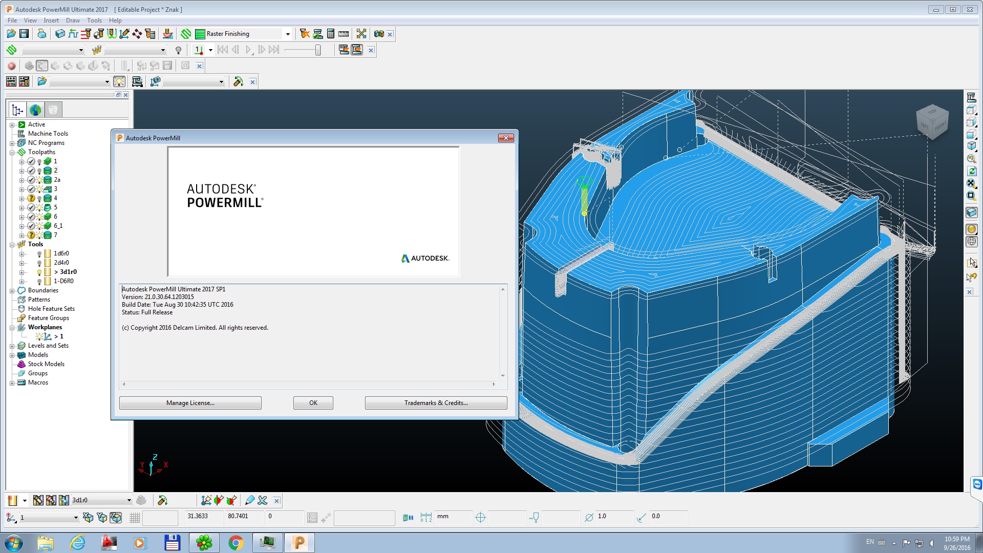Click the units field showing mm
This screenshot has width=983, height=553.
click(x=453, y=517)
